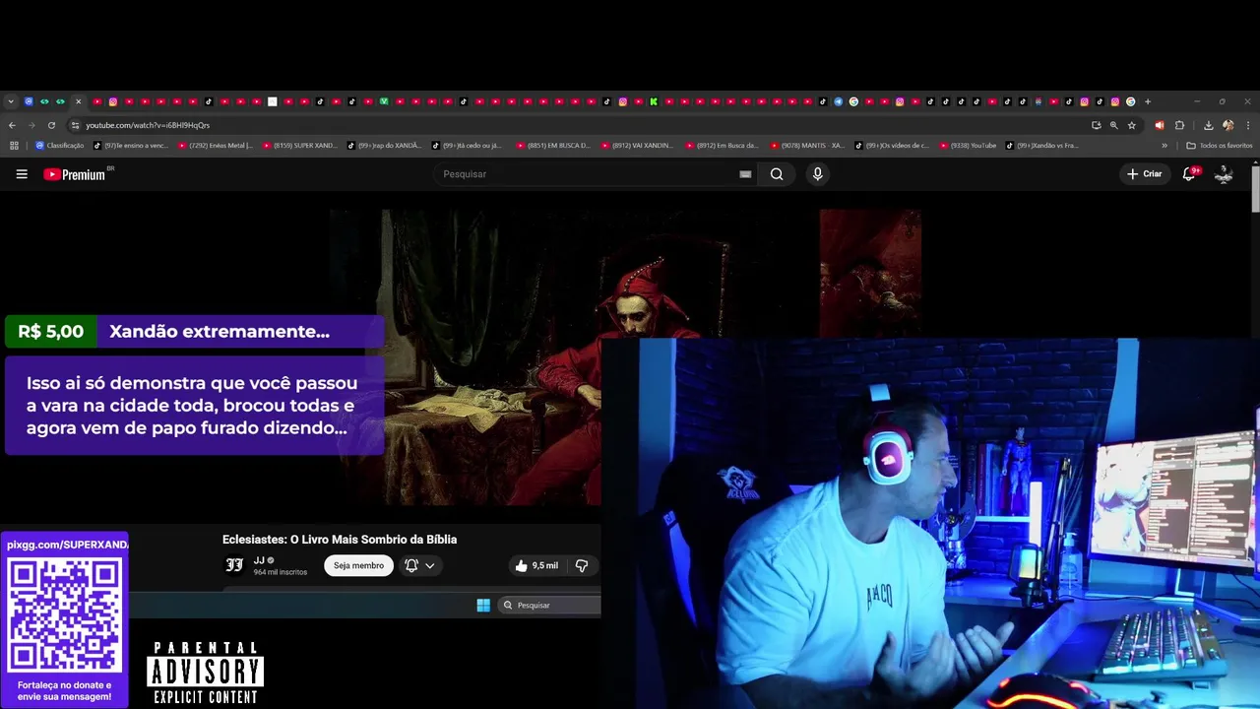Click the Seja membro button
This screenshot has height=709, width=1260.
[358, 565]
